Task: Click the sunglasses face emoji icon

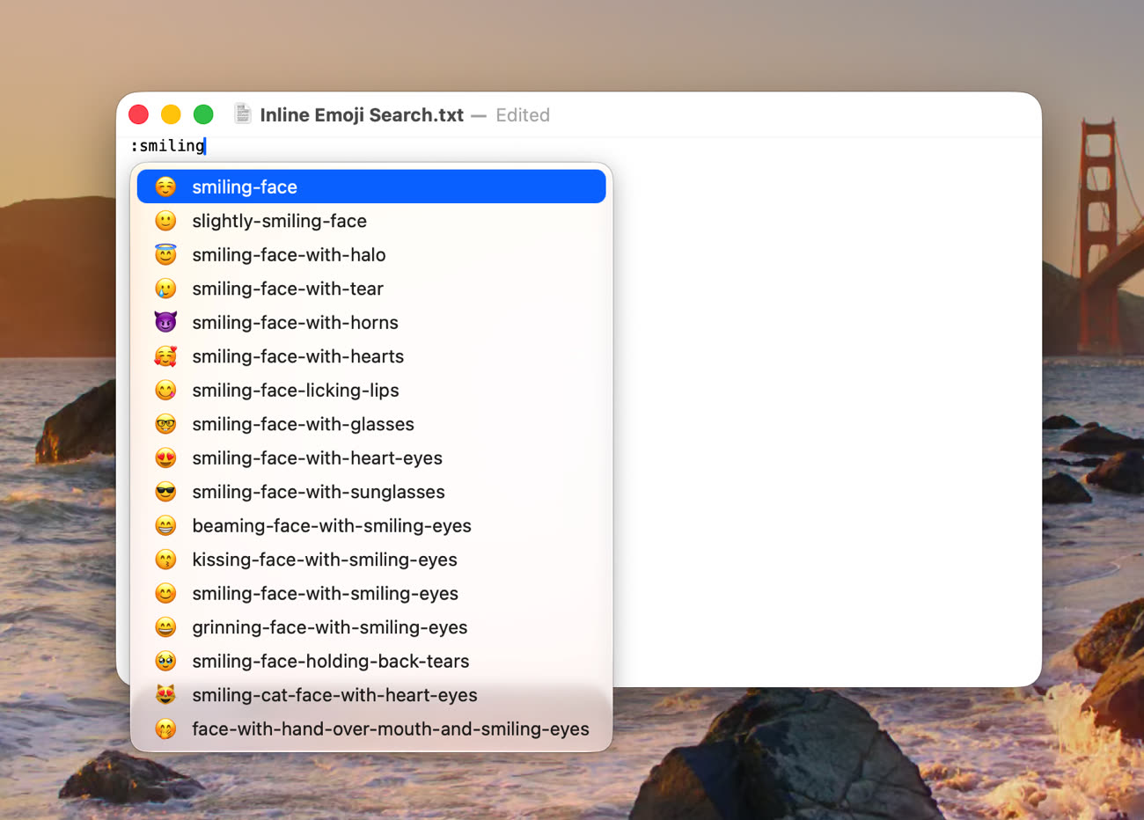Action: point(165,492)
